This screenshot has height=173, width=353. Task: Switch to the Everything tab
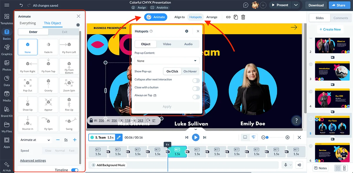28,23
